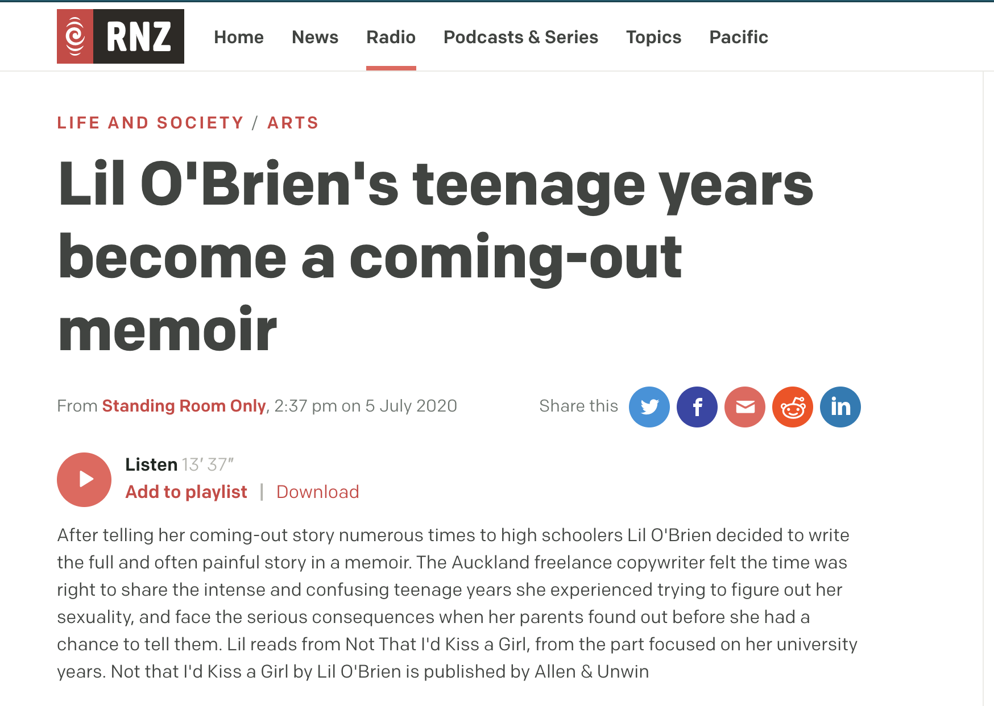Open the Topics menu
The height and width of the screenshot is (706, 994).
click(654, 38)
